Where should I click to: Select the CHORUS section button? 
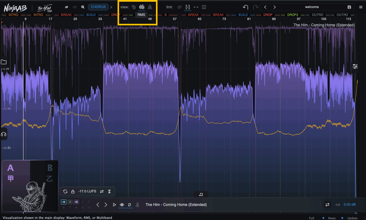click(x=98, y=7)
